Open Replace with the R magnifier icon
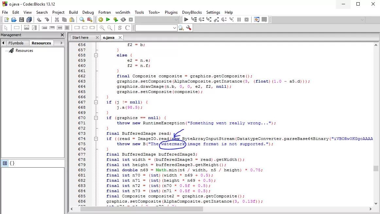The height and width of the screenshot is (214, 380). [x=90, y=20]
